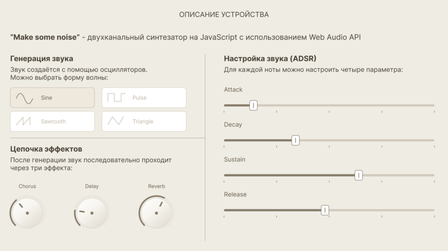Click the triangle wave icon
448x251 pixels.
pyautogui.click(x=115, y=121)
